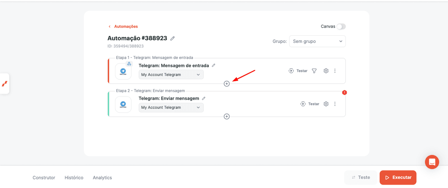Viewport: 448px width, 188px height.
Task: Click Telegram icon of Etapa 1
Action: pyautogui.click(x=123, y=71)
